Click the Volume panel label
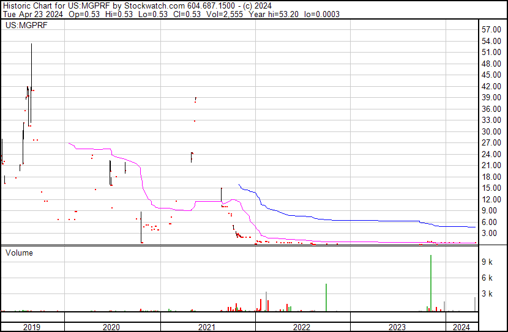508x332 pixels. (20, 253)
